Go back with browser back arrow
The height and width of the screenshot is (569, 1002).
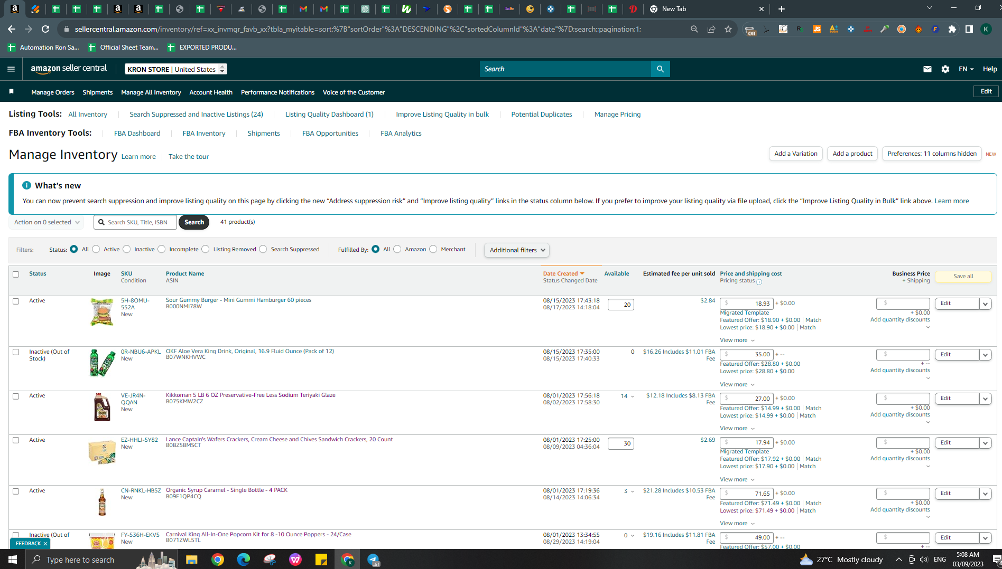12,29
